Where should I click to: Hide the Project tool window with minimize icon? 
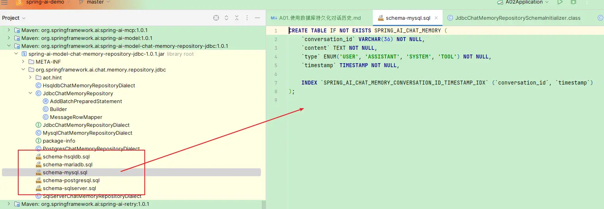pyautogui.click(x=257, y=18)
